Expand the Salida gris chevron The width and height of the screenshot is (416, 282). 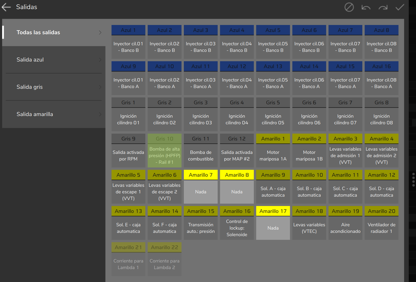100,87
